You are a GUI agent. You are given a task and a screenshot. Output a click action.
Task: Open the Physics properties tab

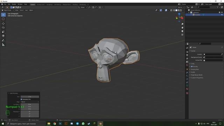[x=187, y=79]
